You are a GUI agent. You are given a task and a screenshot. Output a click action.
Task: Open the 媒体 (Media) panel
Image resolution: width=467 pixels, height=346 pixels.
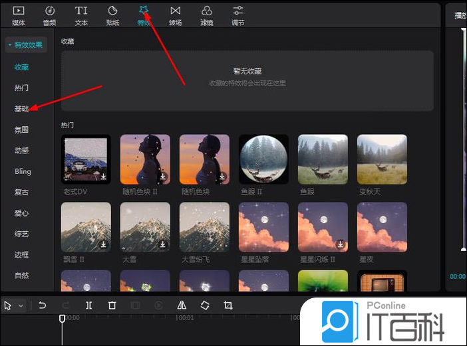(18, 15)
